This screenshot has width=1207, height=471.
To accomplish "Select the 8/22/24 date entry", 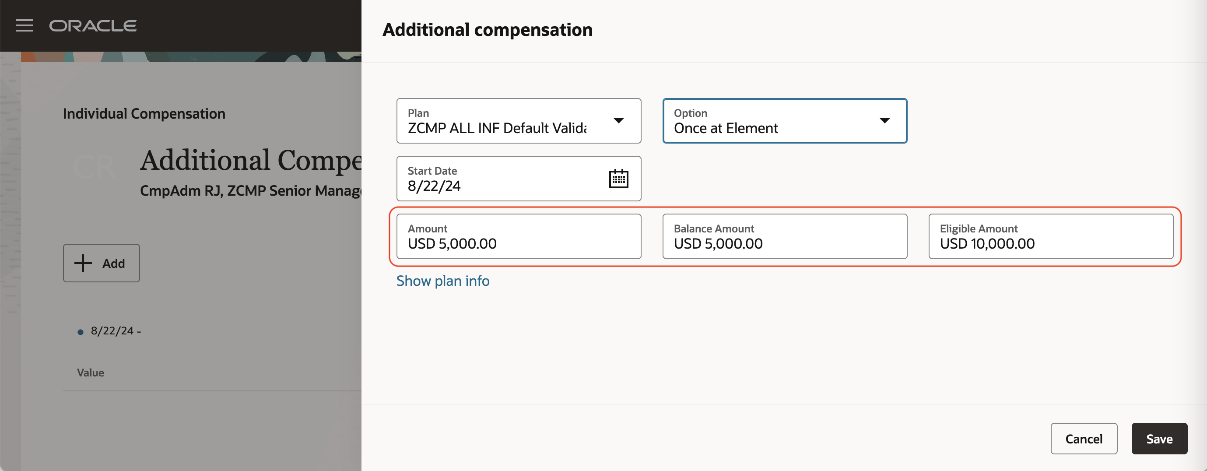I will coord(112,331).
